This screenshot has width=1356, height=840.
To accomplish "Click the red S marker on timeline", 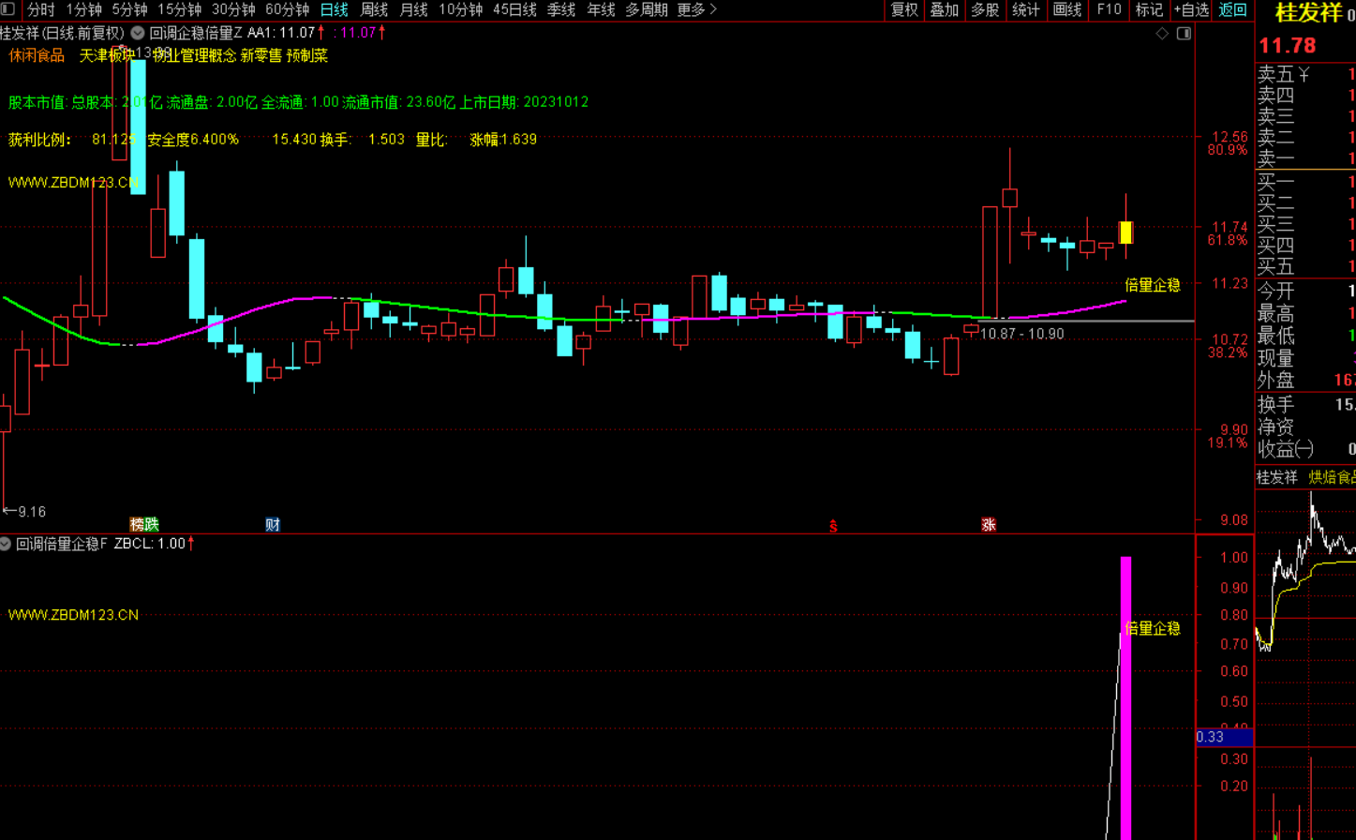I will 833,526.
